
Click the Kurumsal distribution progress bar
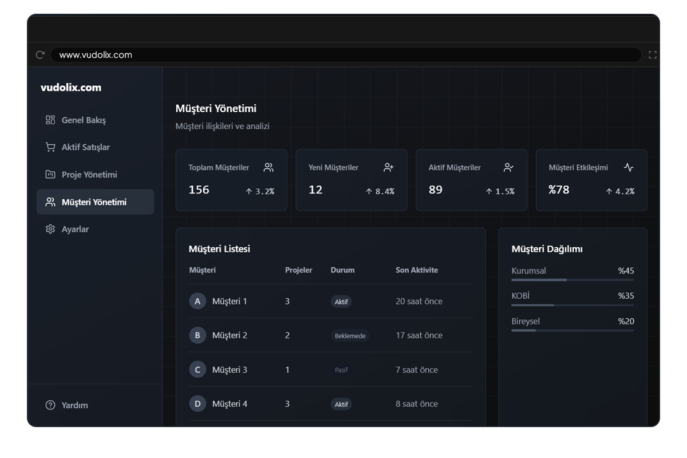tap(572, 280)
